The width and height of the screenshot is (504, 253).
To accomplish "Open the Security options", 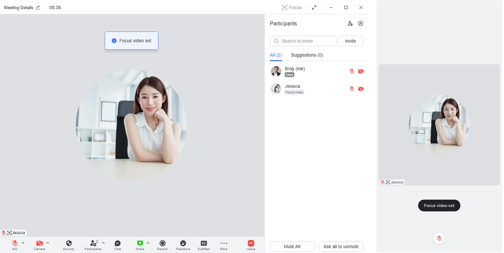I will click(x=69, y=244).
